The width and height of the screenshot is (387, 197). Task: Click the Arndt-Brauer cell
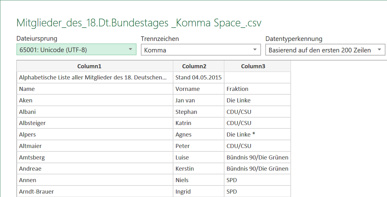[95, 191]
